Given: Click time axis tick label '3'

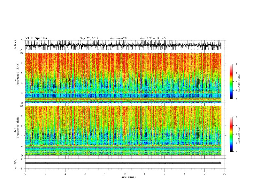Looking at the screenshot, I should pyautogui.click(x=85, y=174).
